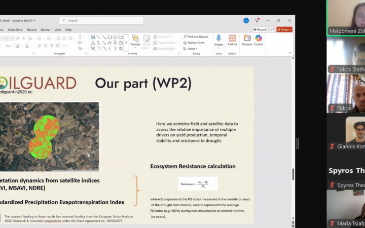Viewport: 365px width, 228px height.
Task: Open the Help tab
Action: 68,30
